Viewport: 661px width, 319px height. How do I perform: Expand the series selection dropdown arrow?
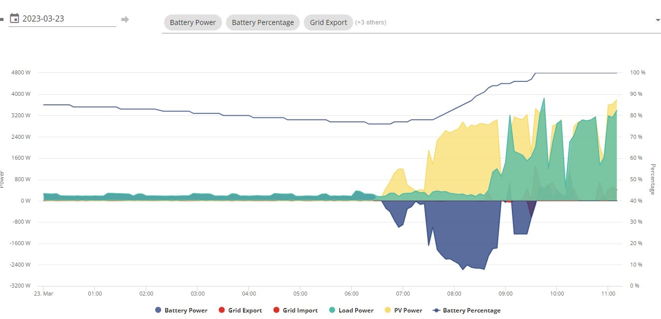pos(657,20)
